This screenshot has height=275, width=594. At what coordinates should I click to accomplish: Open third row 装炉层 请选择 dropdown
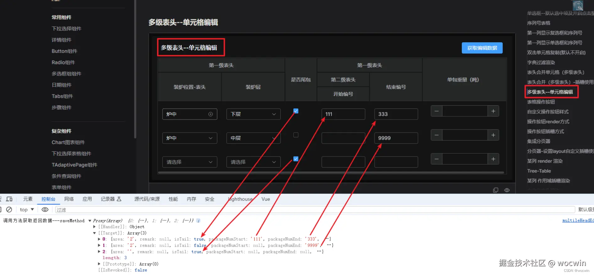pos(253,162)
